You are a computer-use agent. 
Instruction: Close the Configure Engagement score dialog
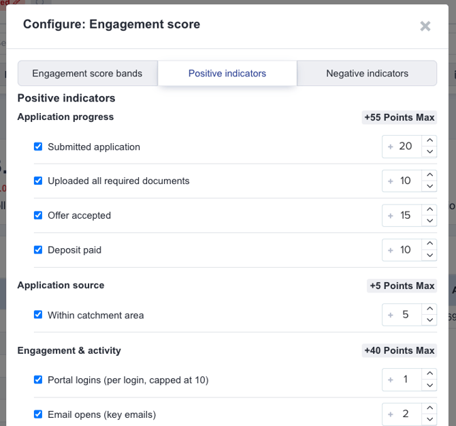click(425, 26)
